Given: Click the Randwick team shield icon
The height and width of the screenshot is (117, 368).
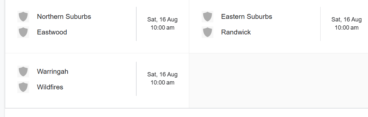Looking at the screenshot, I should tap(208, 32).
